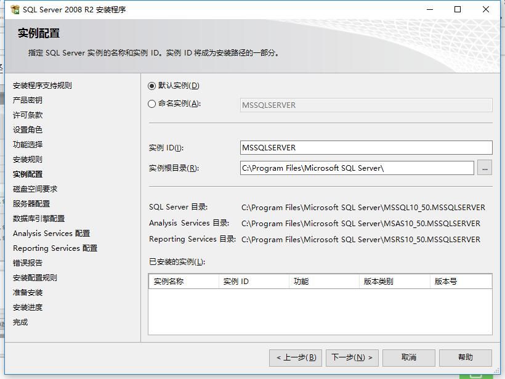Select the Reporting Services 配置 step

coord(55,248)
